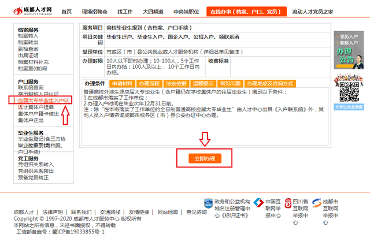370x238 pixels.
Task: Open 档案转入 in the sidebar
Action: click(28, 36)
